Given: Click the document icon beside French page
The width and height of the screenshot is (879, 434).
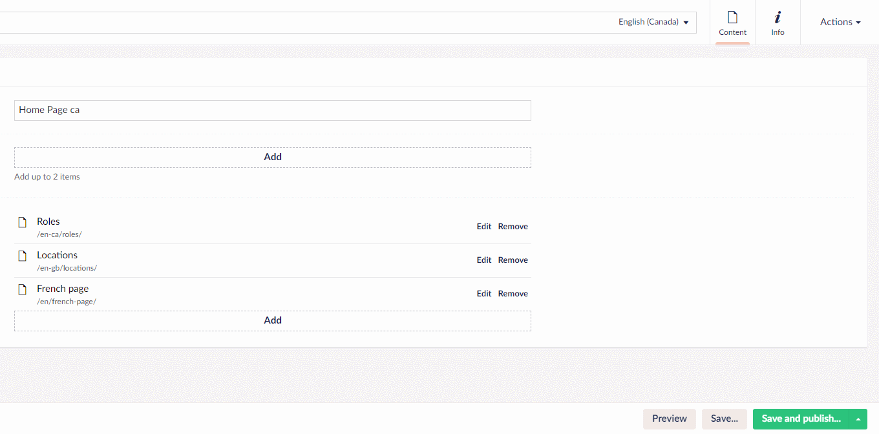Looking at the screenshot, I should point(23,289).
